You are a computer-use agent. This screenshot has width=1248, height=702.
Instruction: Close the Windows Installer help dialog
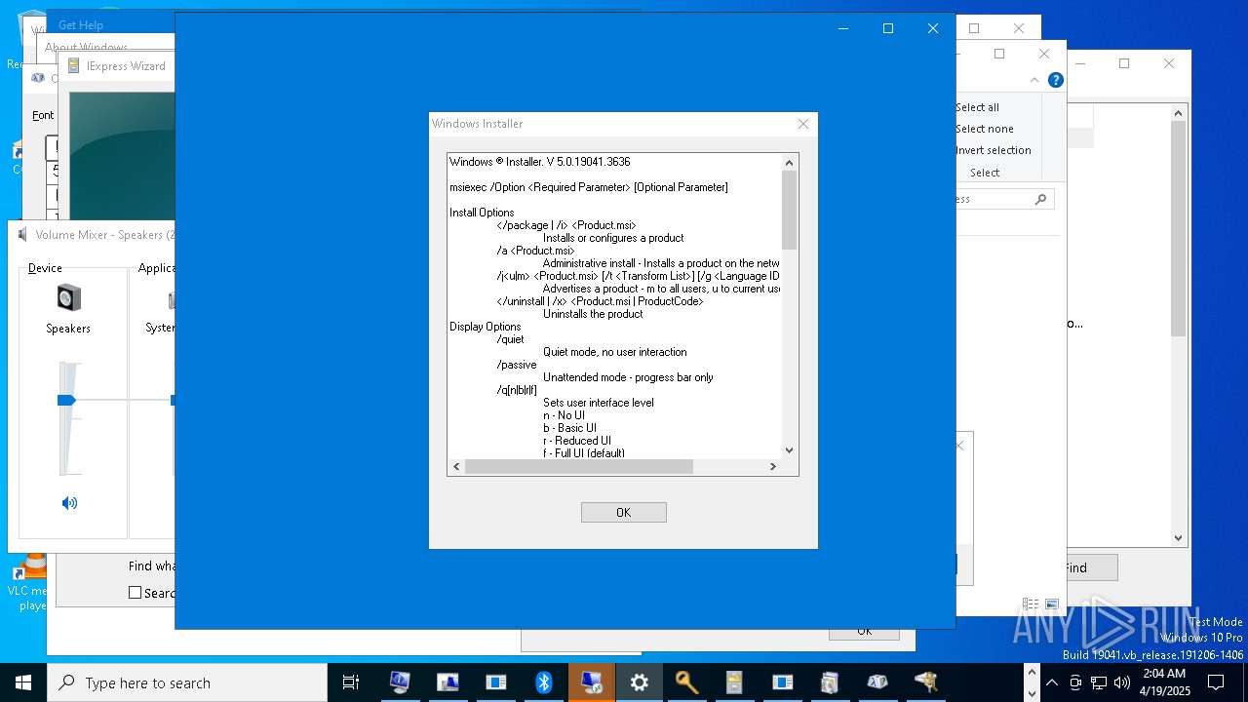[803, 124]
